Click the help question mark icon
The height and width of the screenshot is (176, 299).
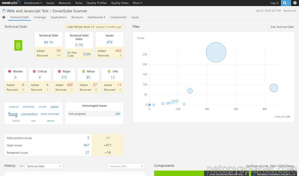tap(295, 3)
